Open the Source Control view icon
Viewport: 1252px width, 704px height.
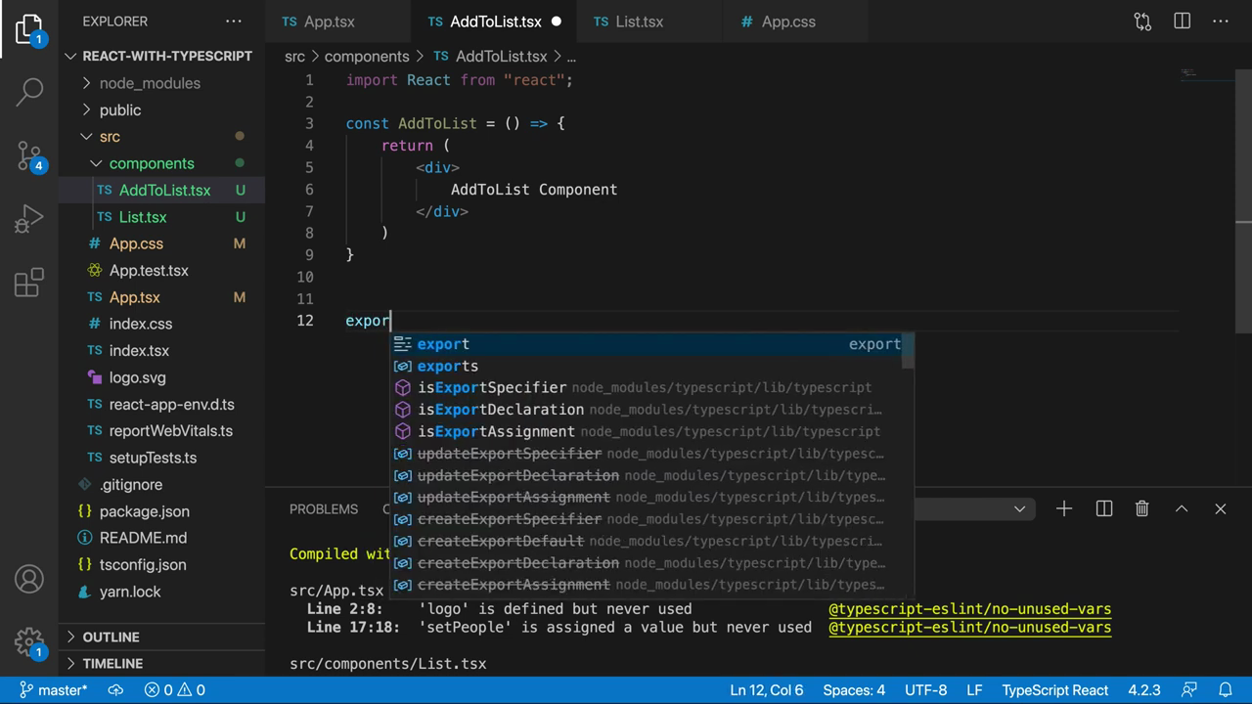click(x=29, y=155)
